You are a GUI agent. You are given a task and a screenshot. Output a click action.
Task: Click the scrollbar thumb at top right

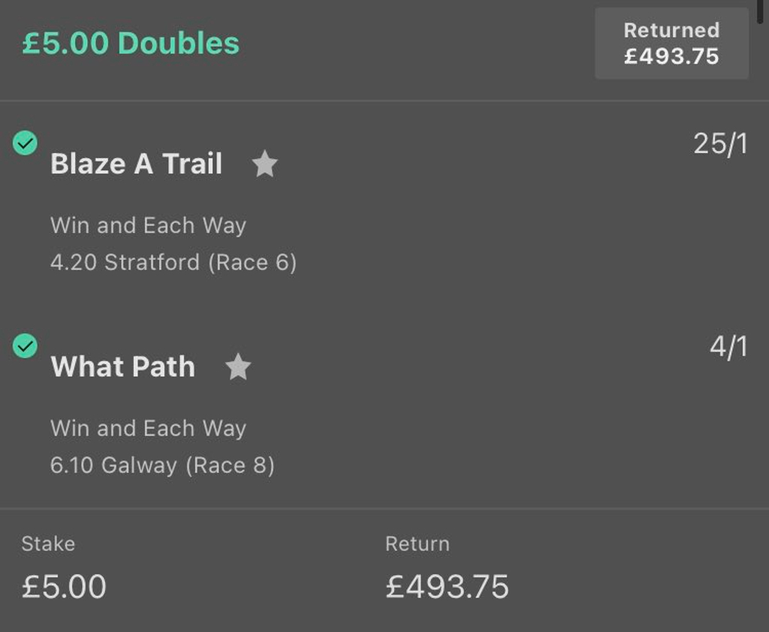760,12
